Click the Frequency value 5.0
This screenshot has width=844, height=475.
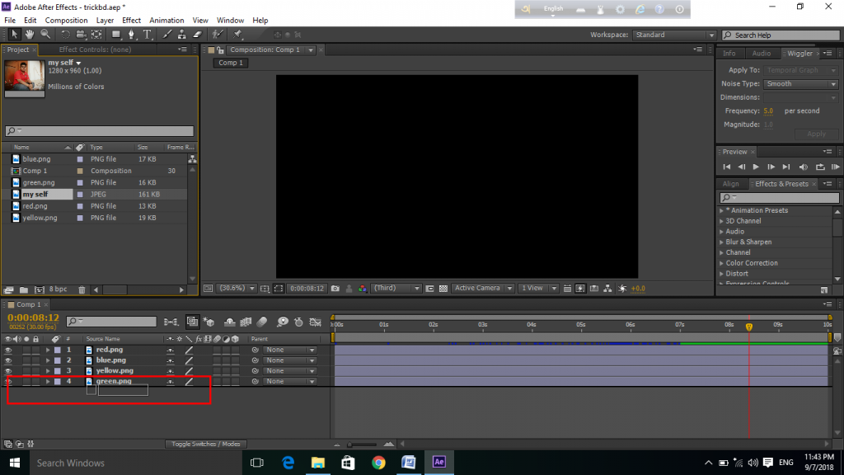coord(768,111)
